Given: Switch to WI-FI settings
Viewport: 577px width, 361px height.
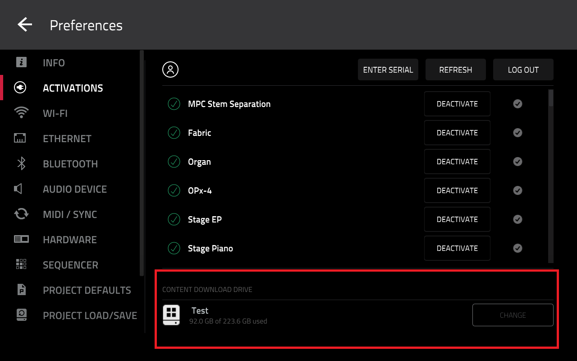Looking at the screenshot, I should [55, 113].
